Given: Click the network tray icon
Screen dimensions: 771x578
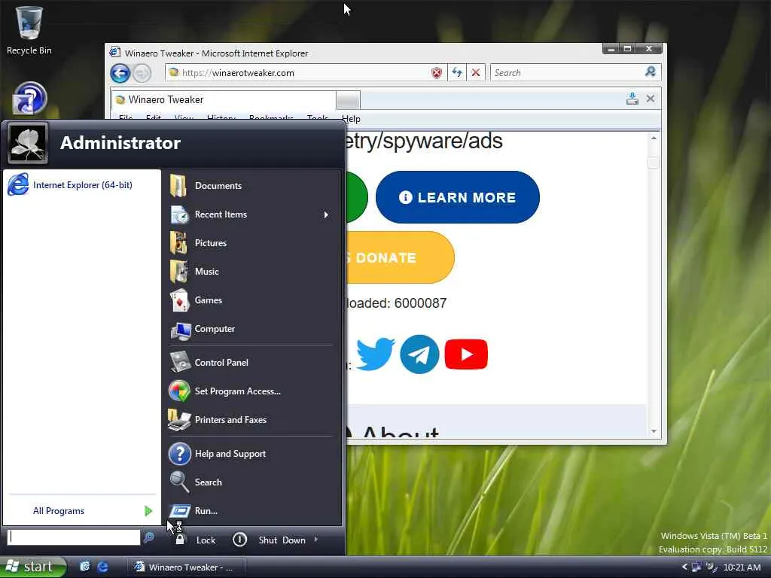Looking at the screenshot, I should click(x=696, y=567).
